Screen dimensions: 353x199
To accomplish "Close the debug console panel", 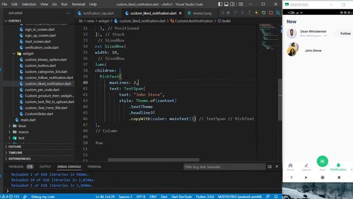I will (277, 166).
